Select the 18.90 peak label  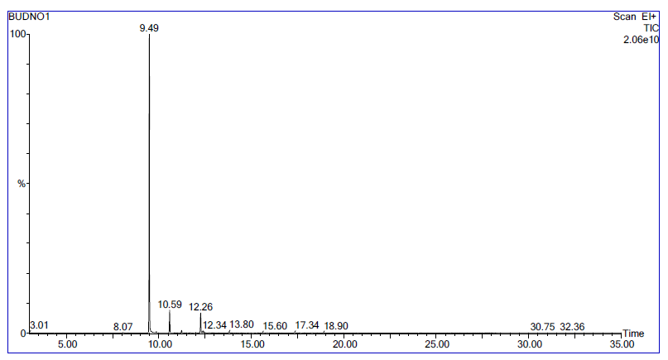point(336,326)
